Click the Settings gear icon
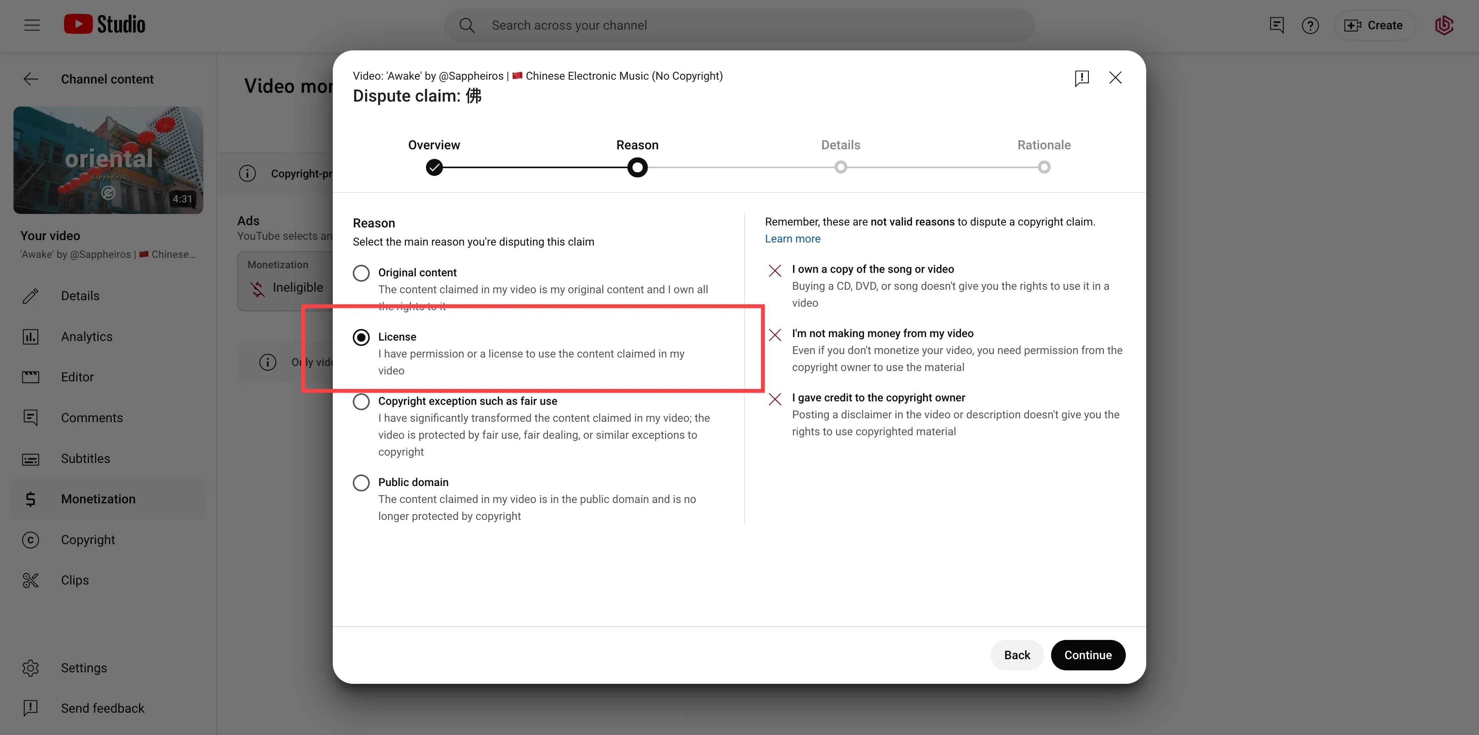 click(x=30, y=668)
